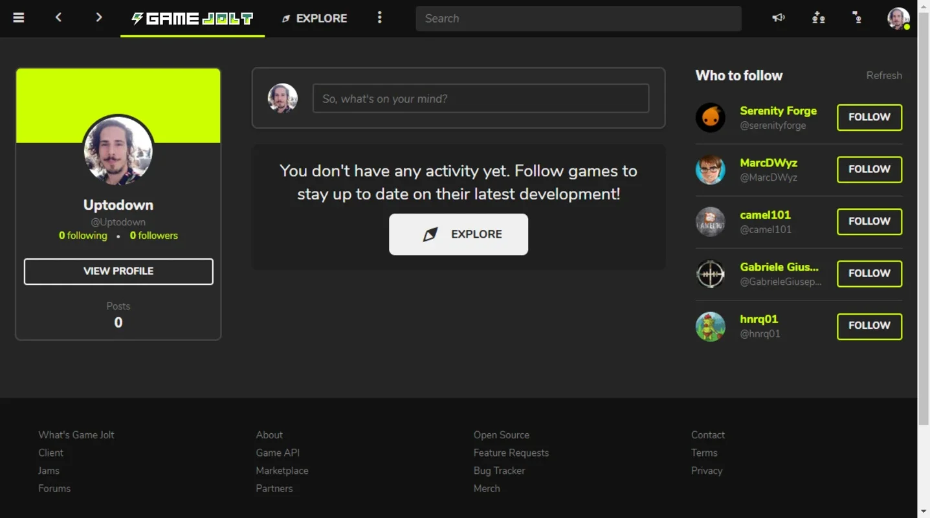Open Jams footer link
This screenshot has width=930, height=518.
click(49, 471)
